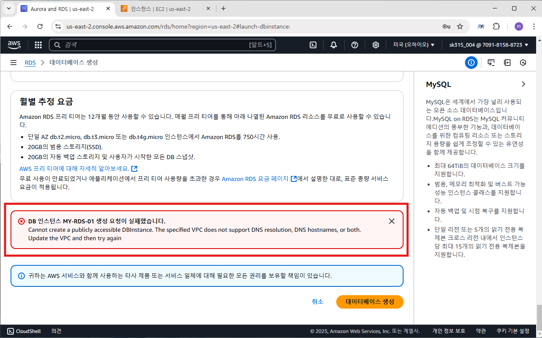Focus the AWS 검색 search box
542x338 pixels.
[x=162, y=45]
